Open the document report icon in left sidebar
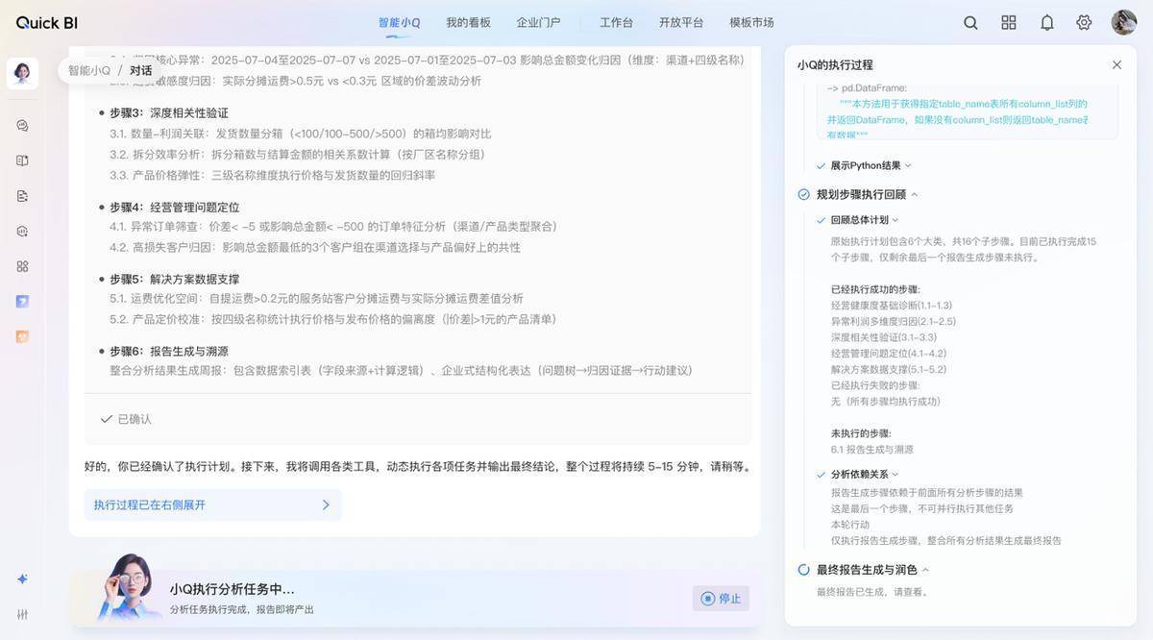1153x640 pixels. 22,196
